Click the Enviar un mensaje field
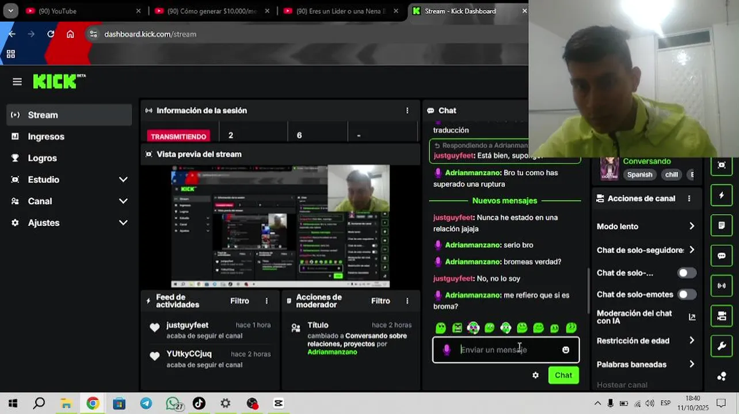Viewport: 739px width, 414px height. (x=506, y=350)
